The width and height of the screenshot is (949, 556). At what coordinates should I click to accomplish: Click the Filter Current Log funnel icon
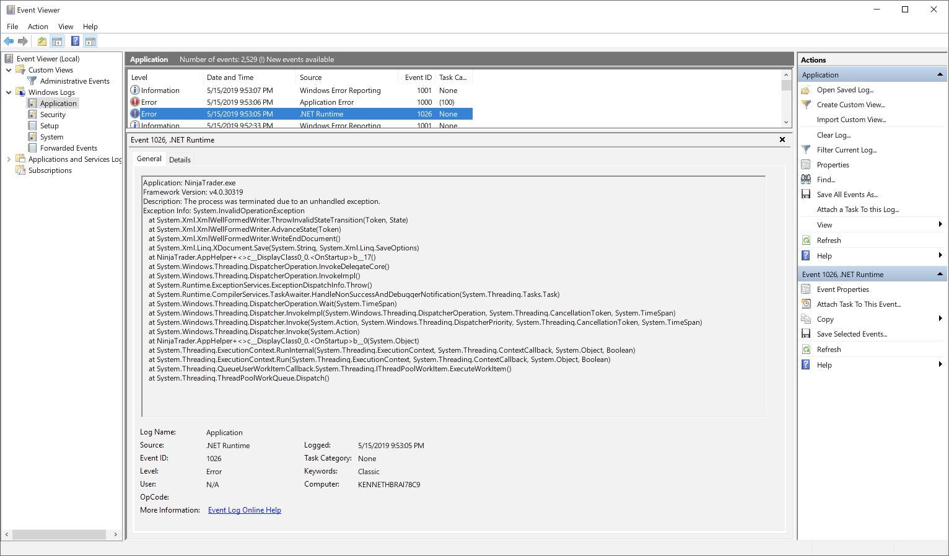pyautogui.click(x=806, y=150)
